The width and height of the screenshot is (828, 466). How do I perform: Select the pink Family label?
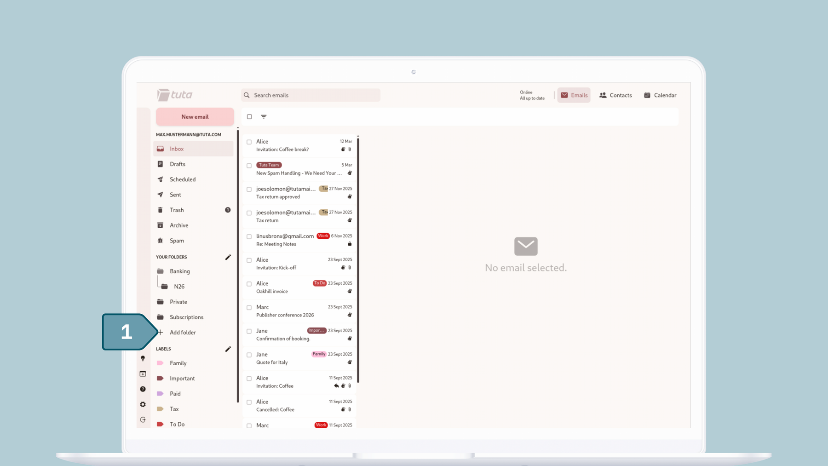click(193, 363)
